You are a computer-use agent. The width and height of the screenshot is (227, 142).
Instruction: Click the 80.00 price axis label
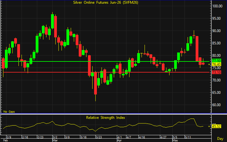(x=217, y=56)
